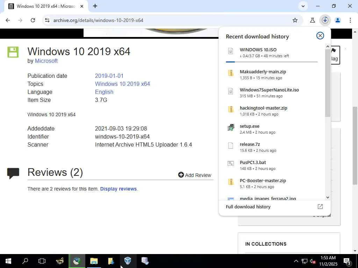The image size is (358, 268).
Task: Open the Chrome profile avatar
Action: (338, 20)
